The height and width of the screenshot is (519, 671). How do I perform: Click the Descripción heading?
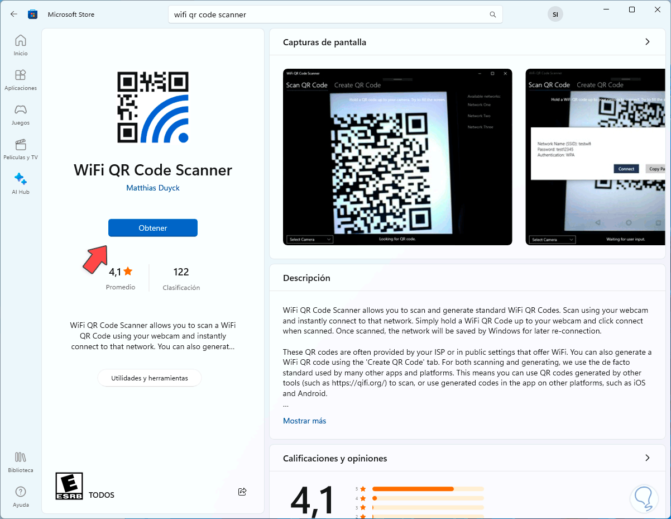306,278
